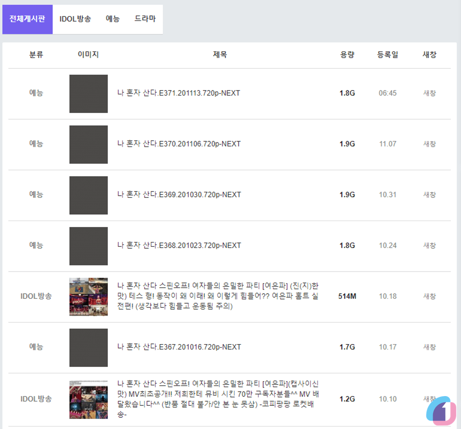The width and height of the screenshot is (461, 429).
Task: Switch to the 드라마 tab
Action: pyautogui.click(x=145, y=19)
